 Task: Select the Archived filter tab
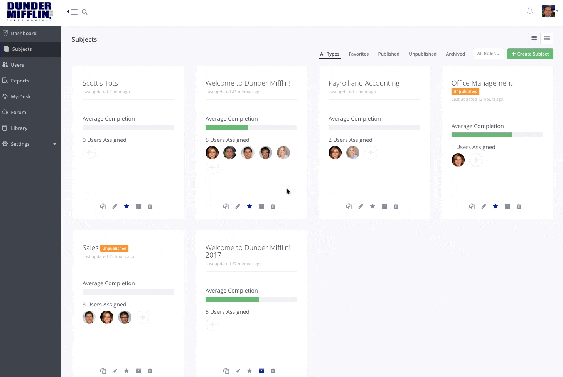(455, 54)
